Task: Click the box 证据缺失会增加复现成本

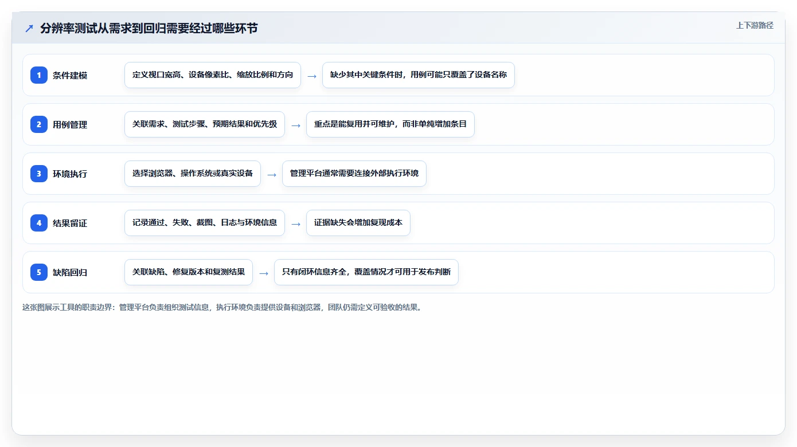Action: point(358,223)
